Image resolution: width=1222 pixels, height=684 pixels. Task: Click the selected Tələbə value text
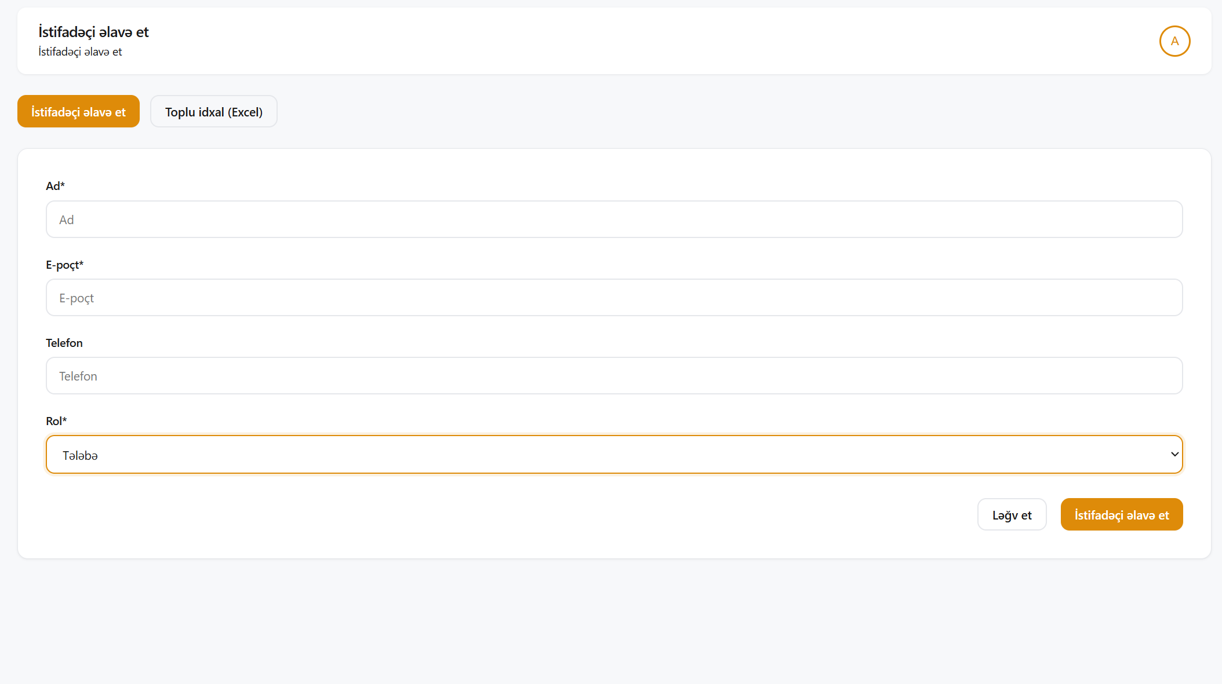tap(80, 456)
